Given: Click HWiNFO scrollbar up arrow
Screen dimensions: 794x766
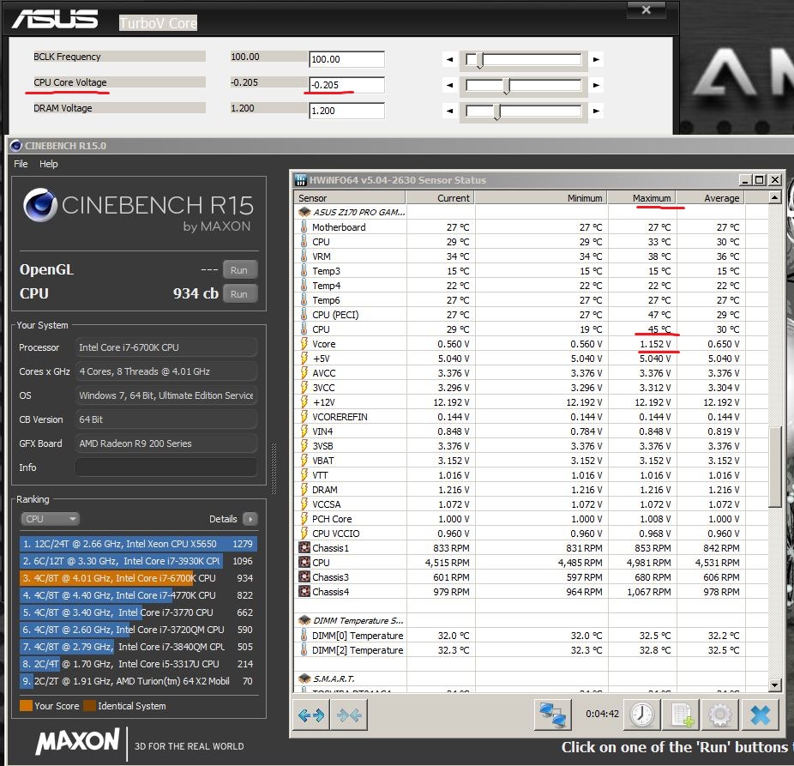Looking at the screenshot, I should point(774,197).
